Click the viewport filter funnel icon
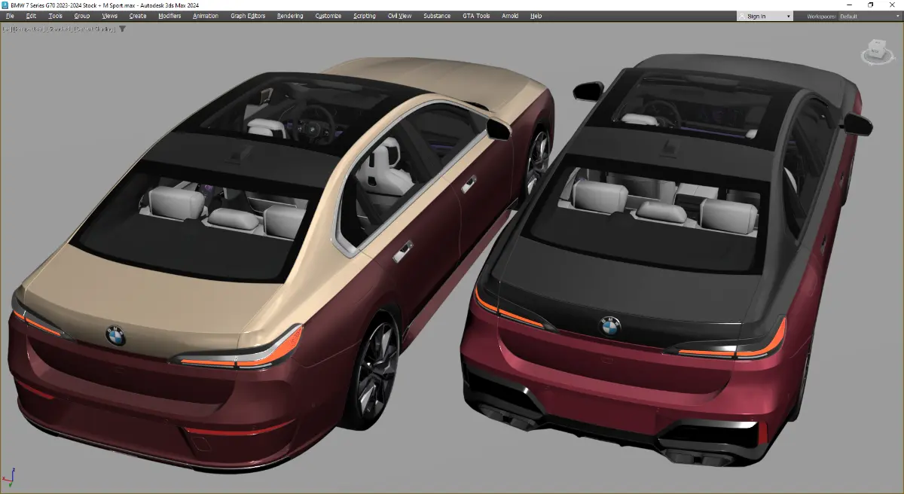The height and width of the screenshot is (494, 904). coord(123,29)
